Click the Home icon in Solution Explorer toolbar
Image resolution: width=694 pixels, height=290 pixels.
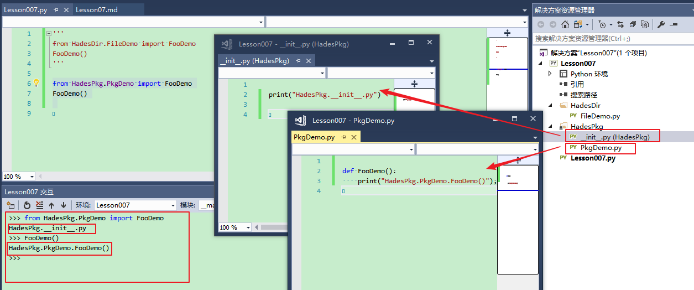[x=565, y=24]
